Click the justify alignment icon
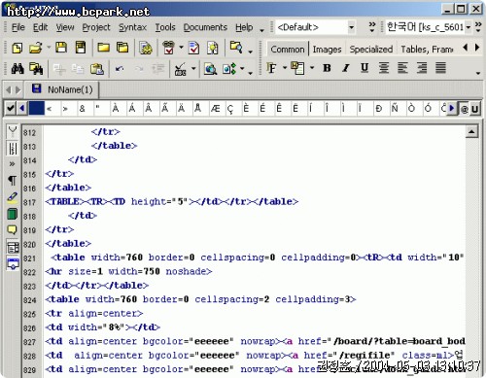486x378 pixels. [440, 68]
